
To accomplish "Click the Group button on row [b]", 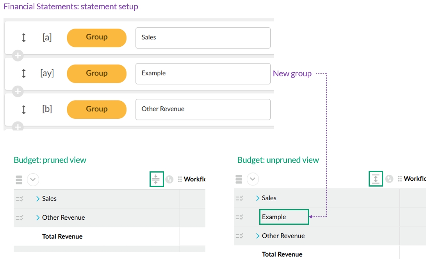I will [x=96, y=109].
